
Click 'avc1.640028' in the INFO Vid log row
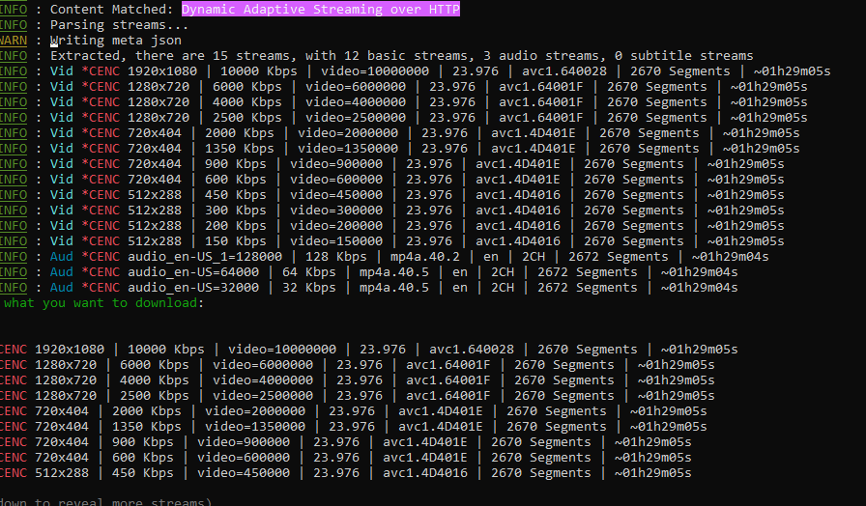pyautogui.click(x=563, y=71)
